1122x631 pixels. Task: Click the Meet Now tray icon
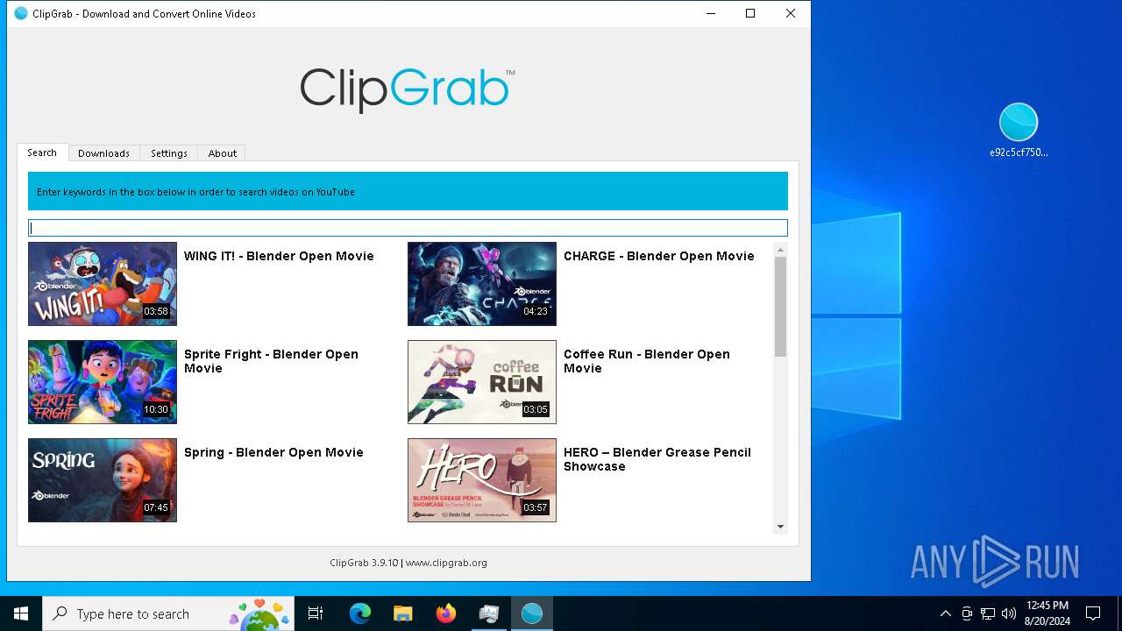pyautogui.click(x=967, y=613)
